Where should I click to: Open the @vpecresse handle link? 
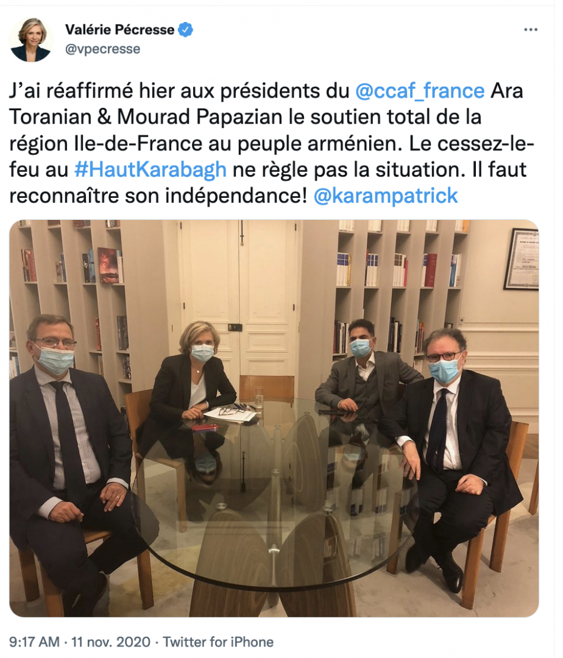pyautogui.click(x=102, y=49)
